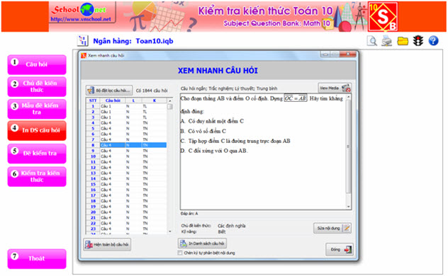Screen dimensions: 448x276
Task: Click the traffic light icon
Action: [x=418, y=41]
